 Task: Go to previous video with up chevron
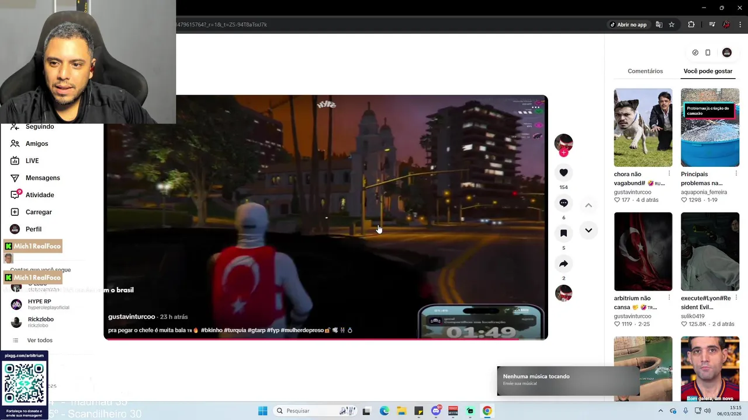[x=588, y=205]
